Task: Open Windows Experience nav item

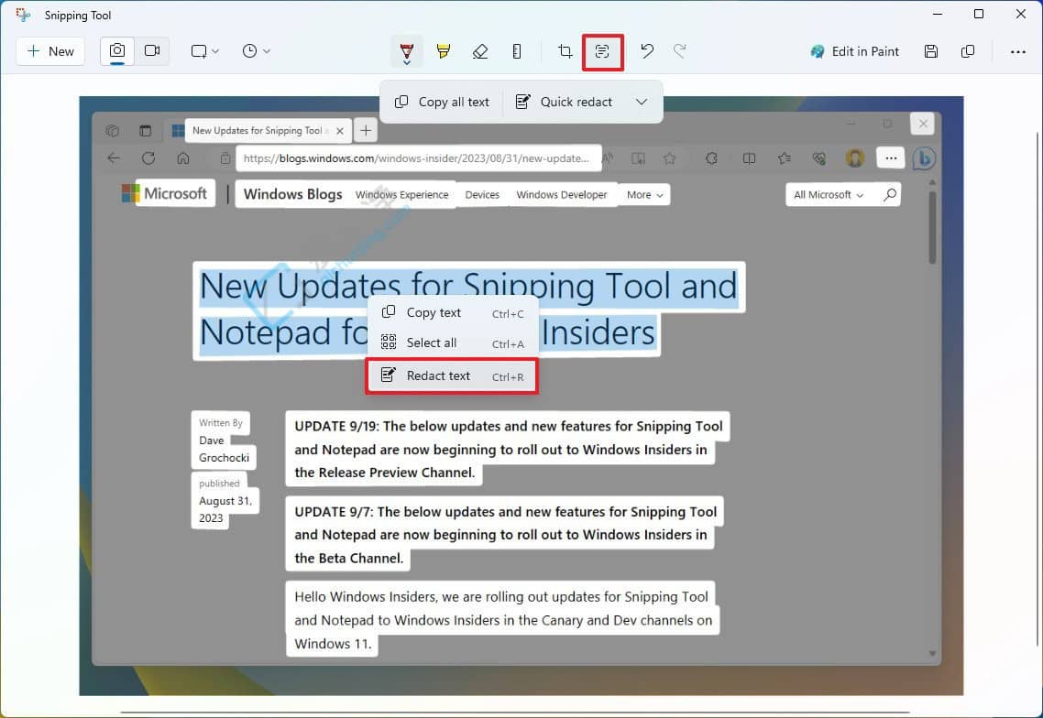Action: (x=401, y=195)
